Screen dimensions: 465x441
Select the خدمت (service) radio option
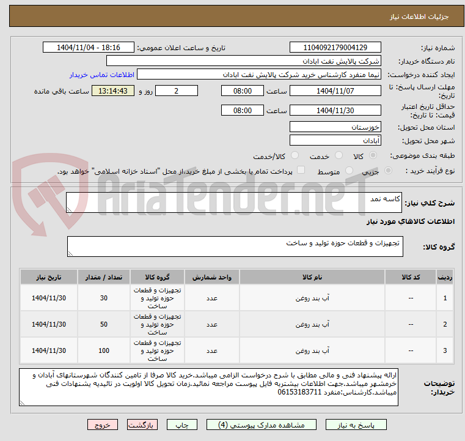(341, 156)
